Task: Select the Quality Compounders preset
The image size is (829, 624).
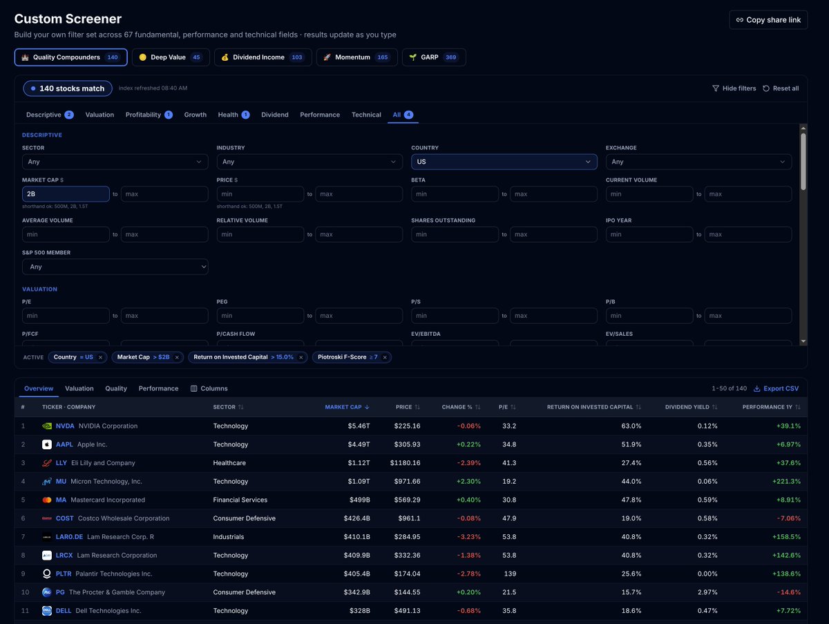Action: (x=70, y=57)
